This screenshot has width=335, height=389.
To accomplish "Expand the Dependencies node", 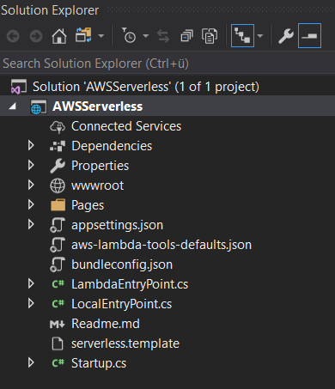I will point(31,146).
